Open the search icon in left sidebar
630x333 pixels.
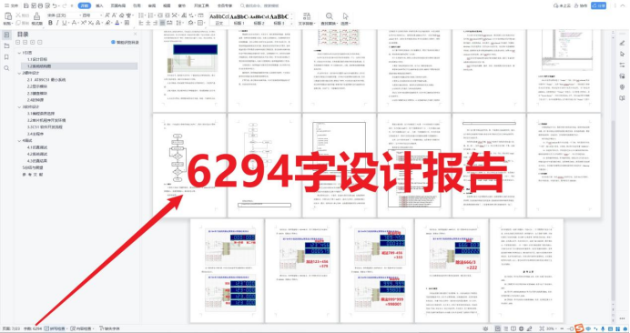[6, 68]
